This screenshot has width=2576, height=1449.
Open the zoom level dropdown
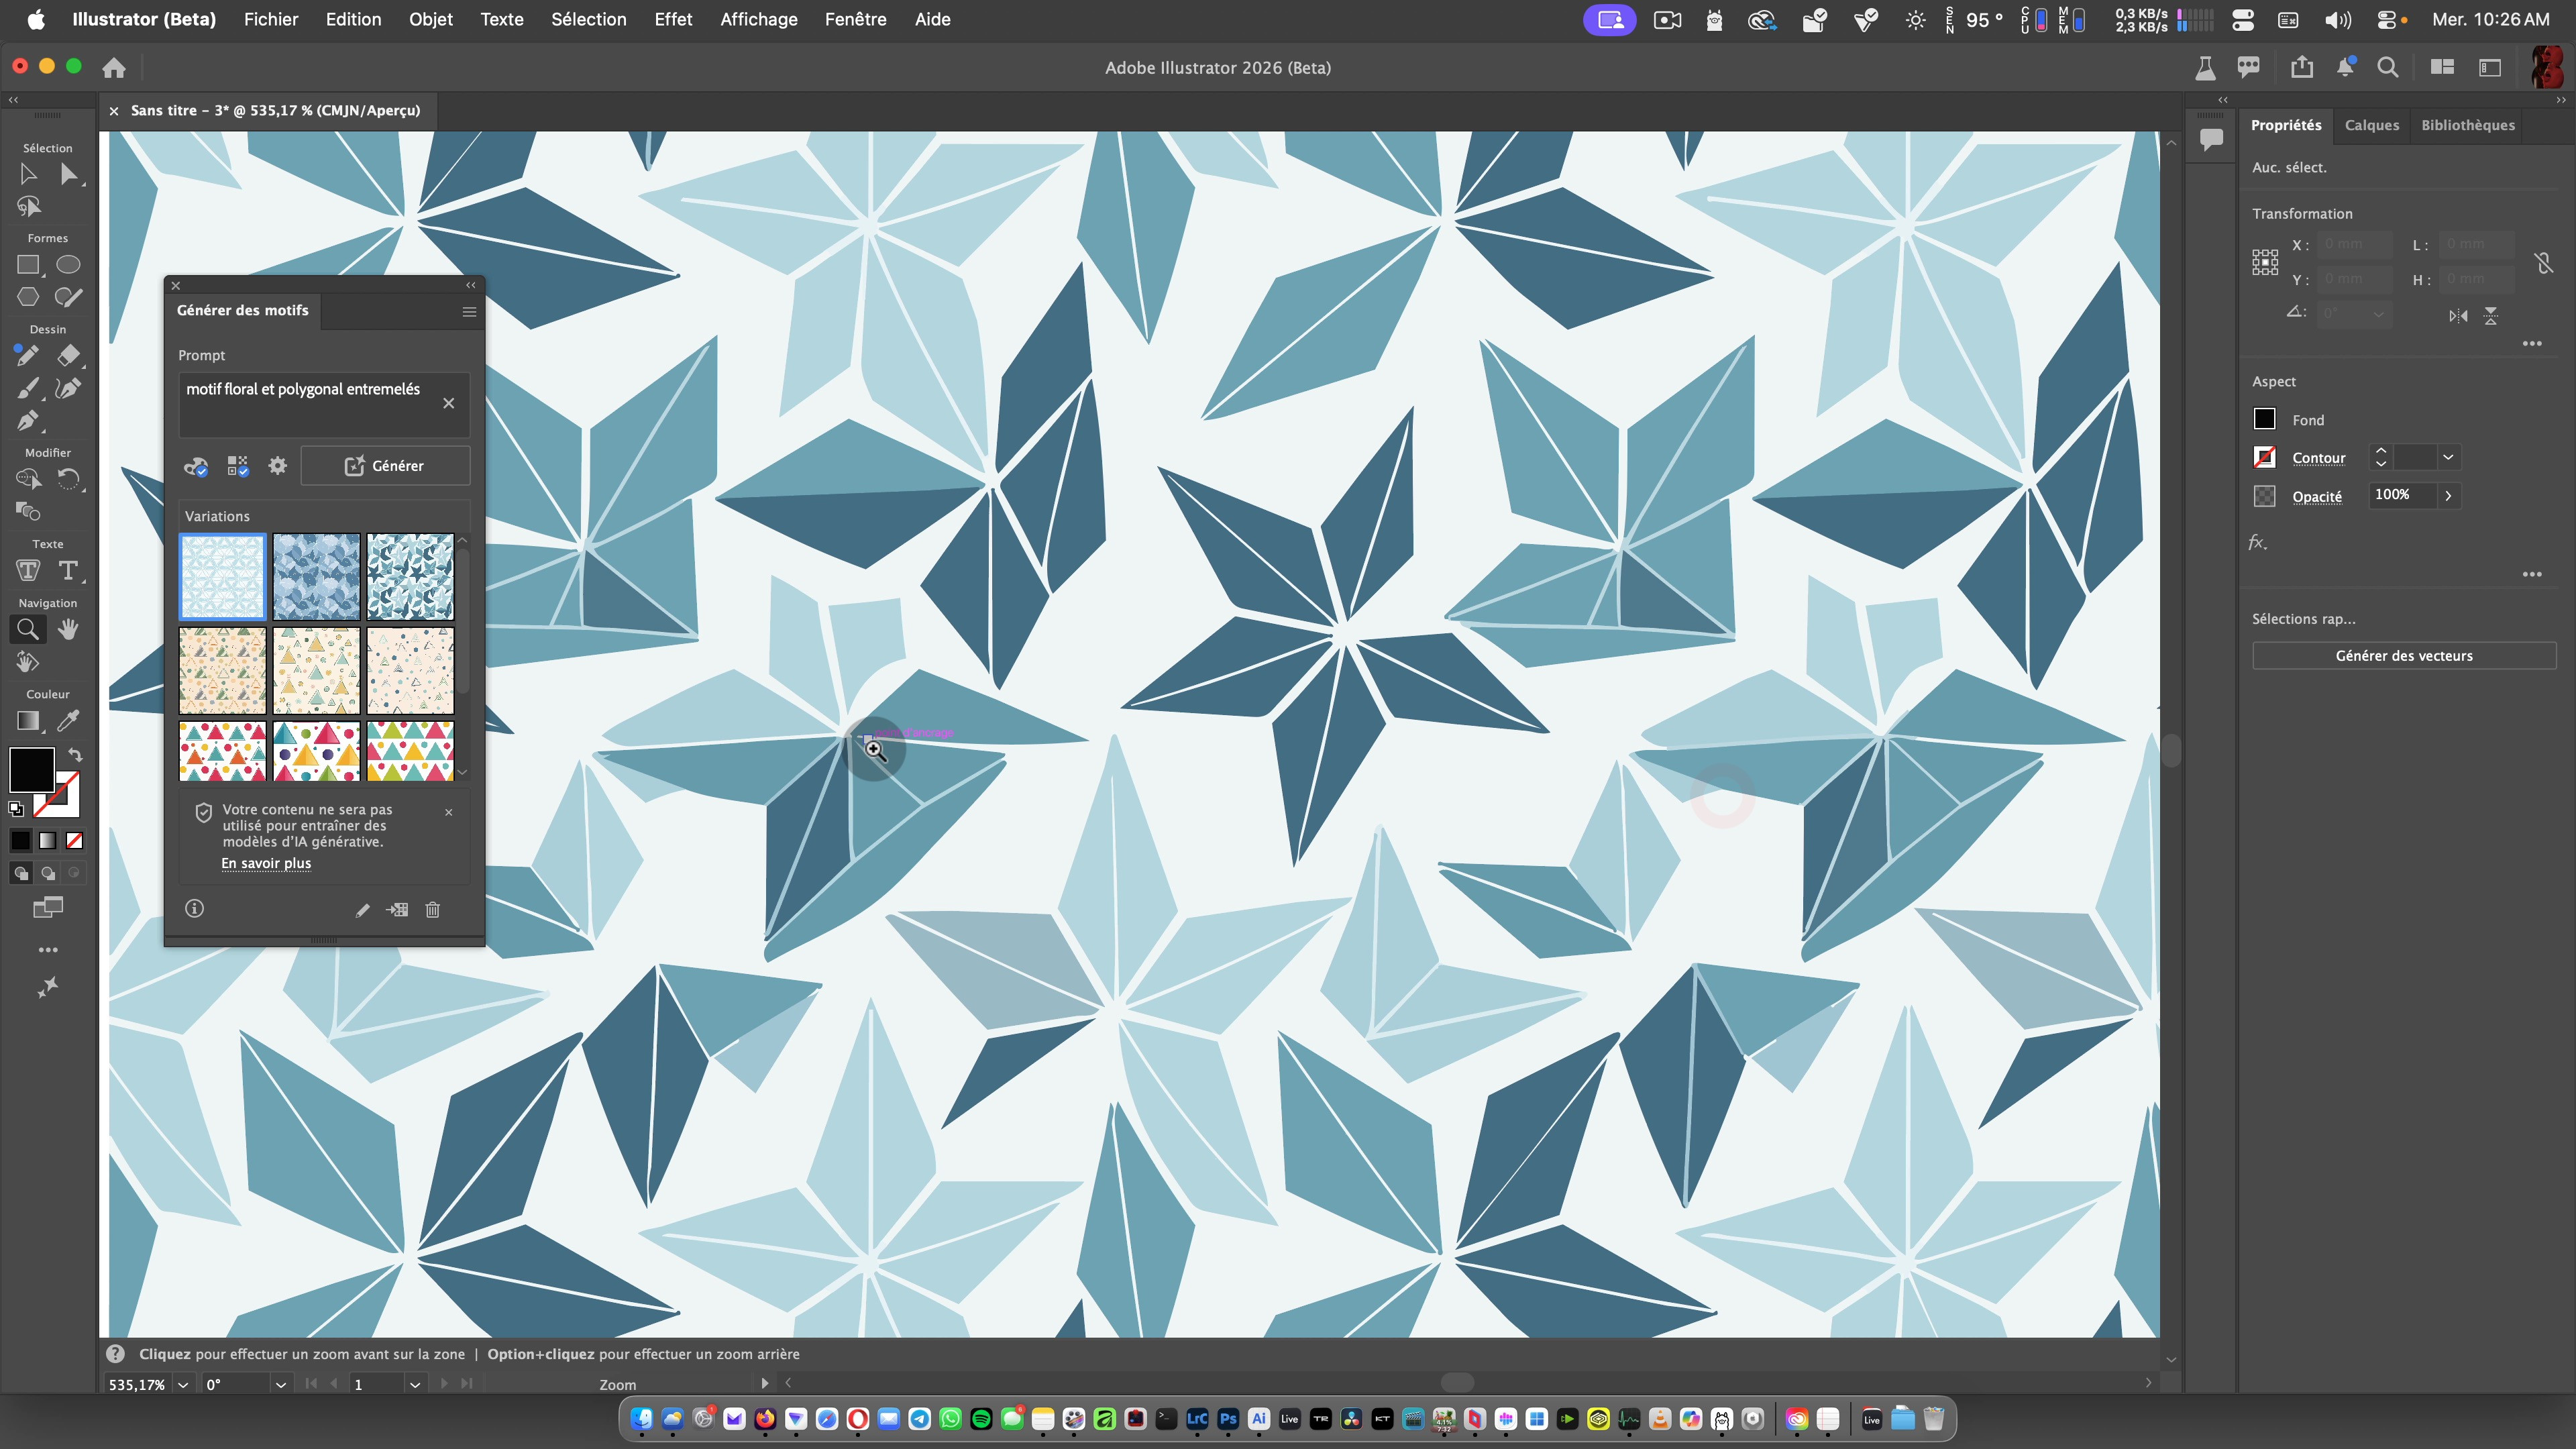[183, 1385]
